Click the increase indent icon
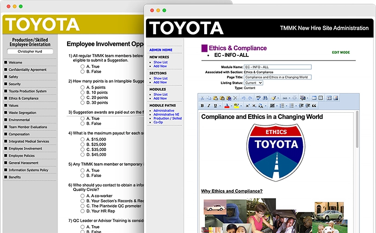 tap(307, 105)
